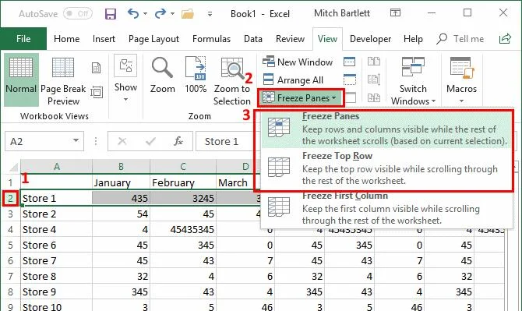
Task: Select column C header
Action: click(183, 167)
